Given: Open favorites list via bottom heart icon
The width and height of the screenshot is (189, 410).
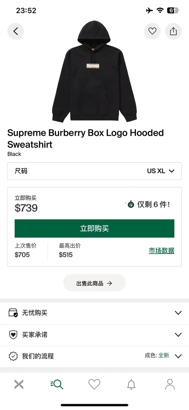Looking at the screenshot, I should tap(94, 384).
